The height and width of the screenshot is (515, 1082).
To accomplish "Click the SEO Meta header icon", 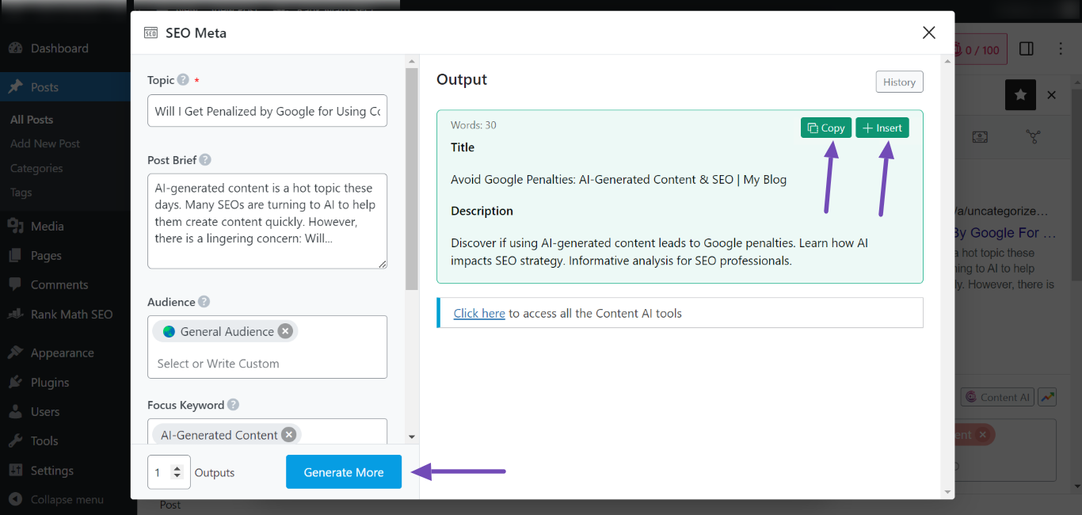I will click(150, 32).
